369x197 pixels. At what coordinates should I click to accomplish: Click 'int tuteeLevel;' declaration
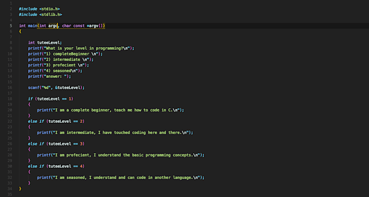pyautogui.click(x=45, y=43)
